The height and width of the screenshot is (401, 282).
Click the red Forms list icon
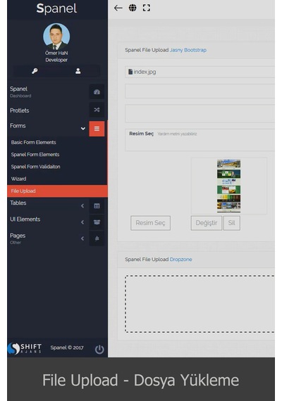(97, 129)
